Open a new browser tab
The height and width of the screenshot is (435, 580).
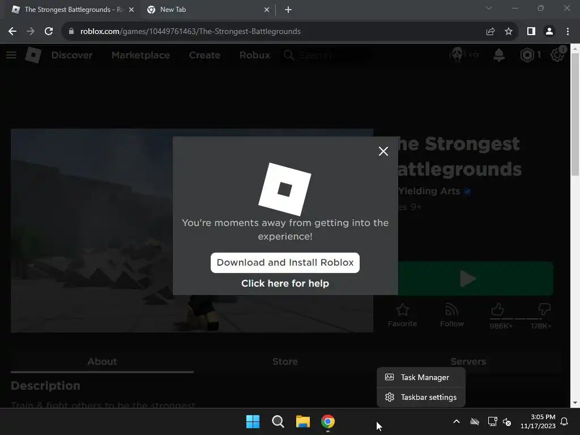tap(288, 10)
